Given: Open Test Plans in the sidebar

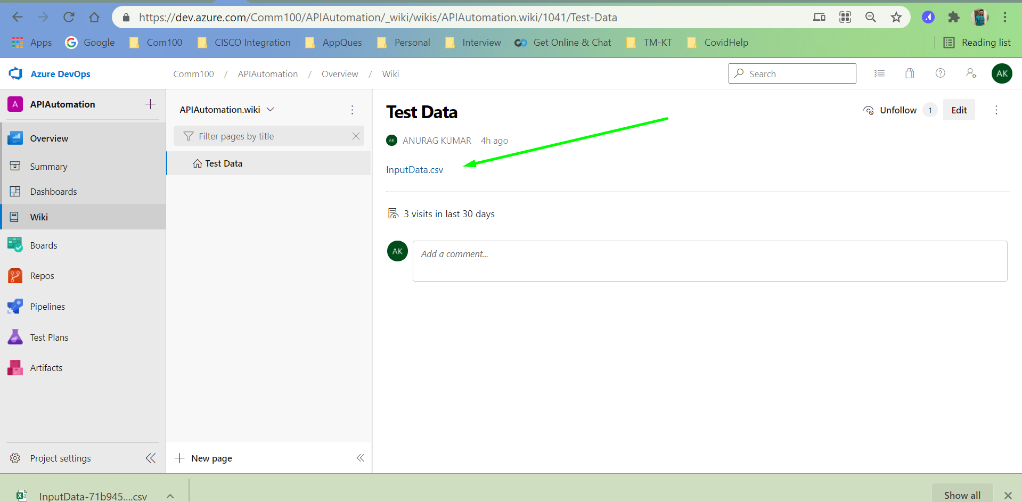Looking at the screenshot, I should click(49, 337).
